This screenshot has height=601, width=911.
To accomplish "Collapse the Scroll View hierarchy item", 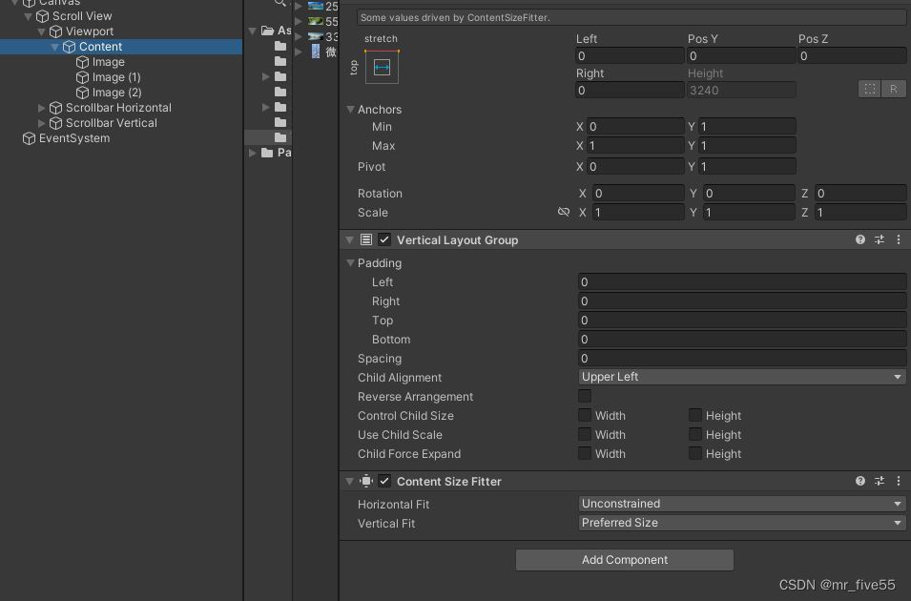I will [29, 15].
